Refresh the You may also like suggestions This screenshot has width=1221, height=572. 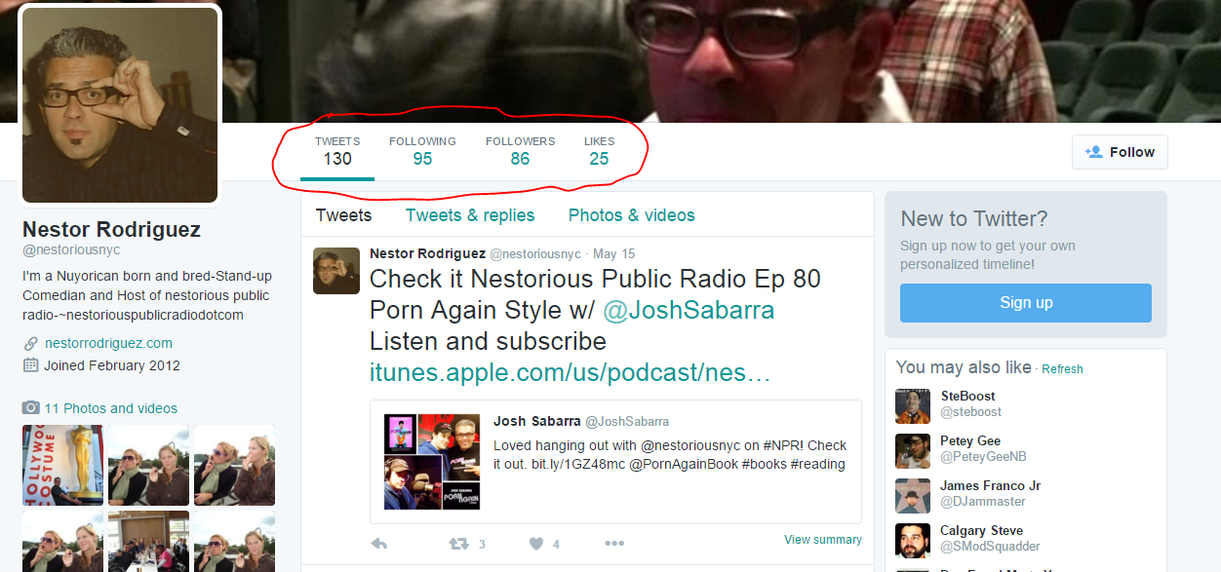1062,369
